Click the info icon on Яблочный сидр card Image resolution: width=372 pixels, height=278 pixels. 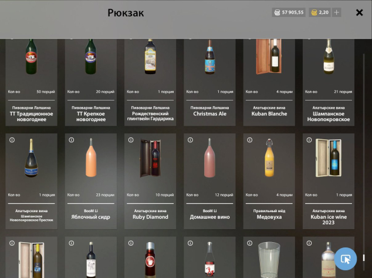click(72, 140)
